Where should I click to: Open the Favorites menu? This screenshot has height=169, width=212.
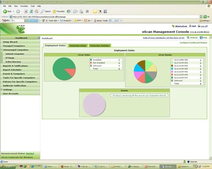coord(24,6)
